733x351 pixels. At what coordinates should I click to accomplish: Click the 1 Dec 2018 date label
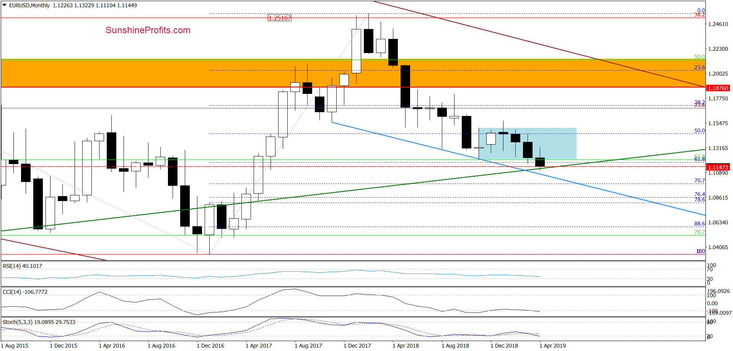click(x=504, y=346)
